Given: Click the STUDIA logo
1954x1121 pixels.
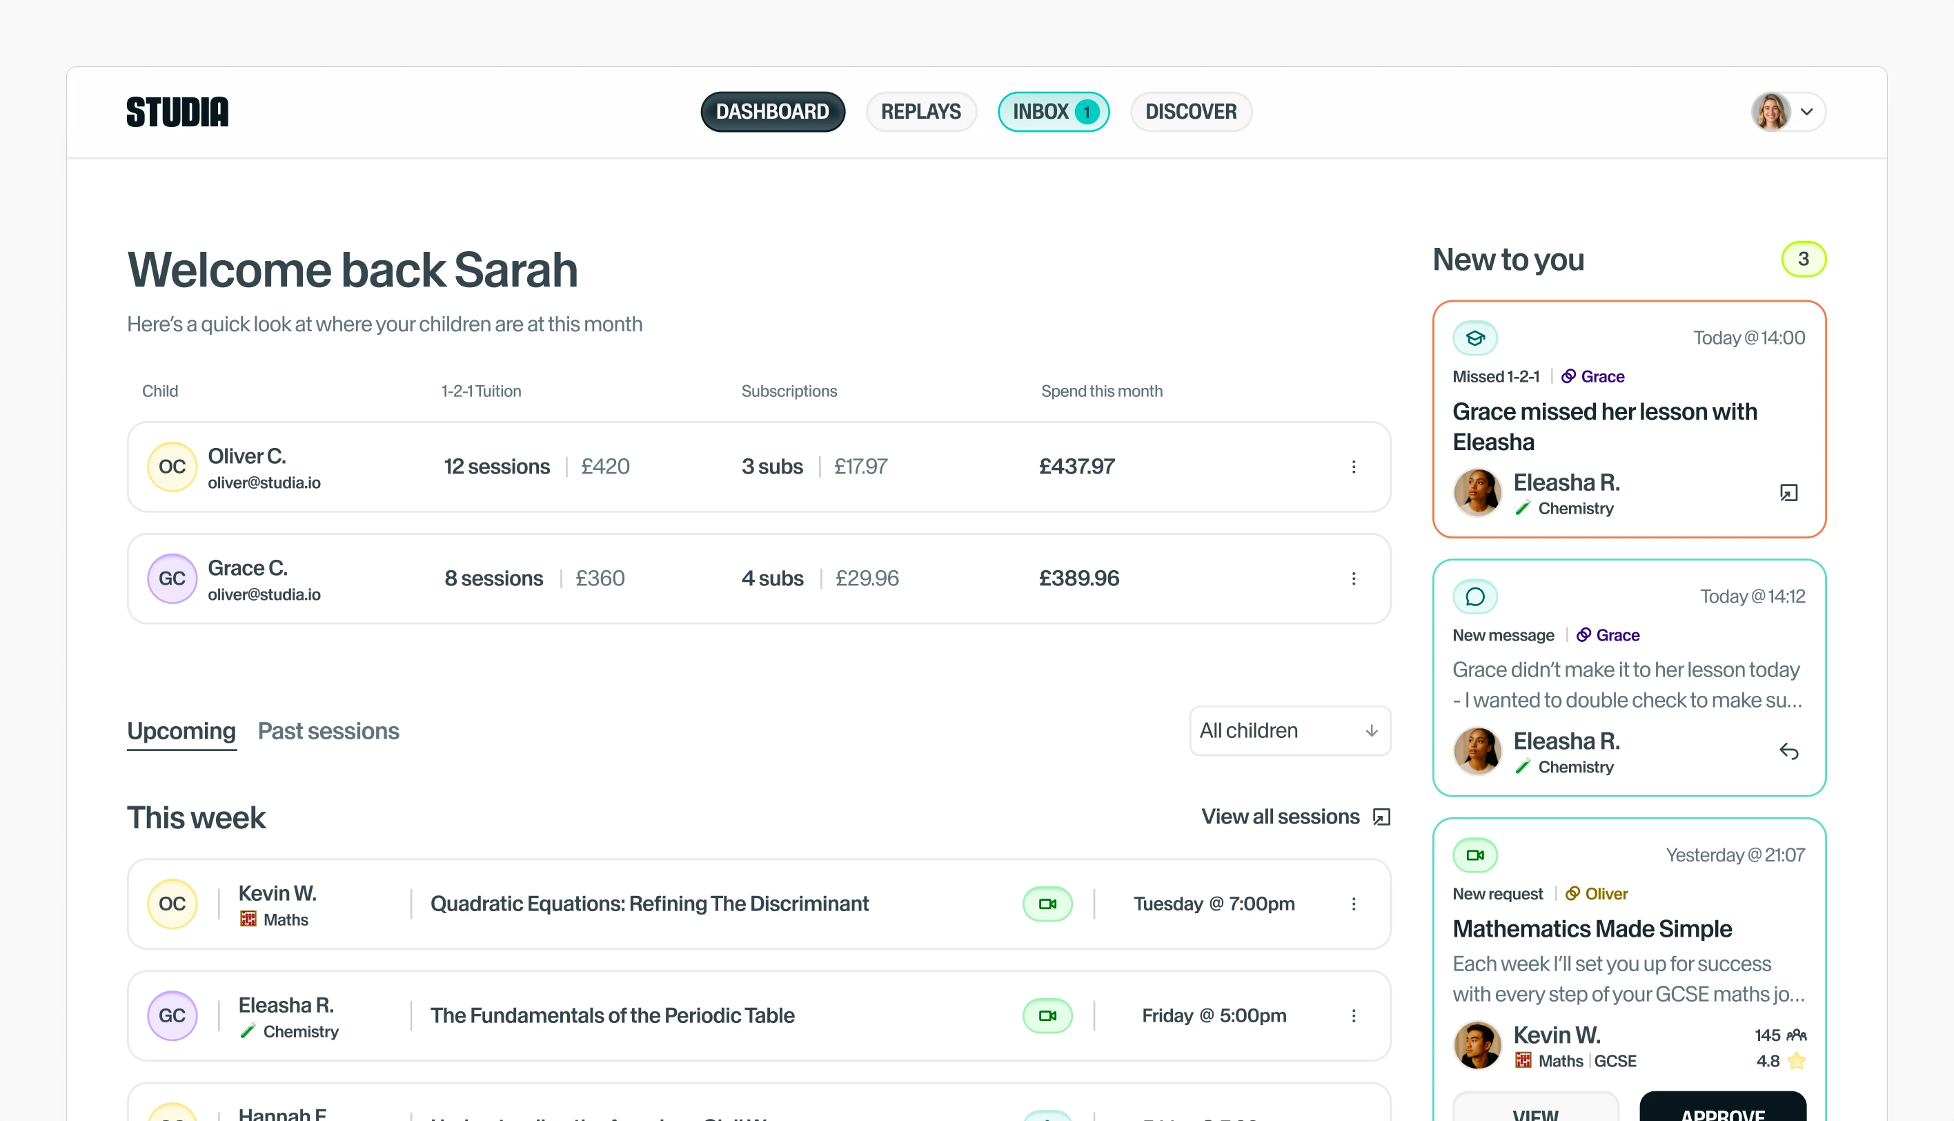Looking at the screenshot, I should click(x=177, y=112).
